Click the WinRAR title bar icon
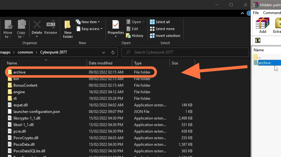Screen dimensions: 281x157 (x=256, y=5)
